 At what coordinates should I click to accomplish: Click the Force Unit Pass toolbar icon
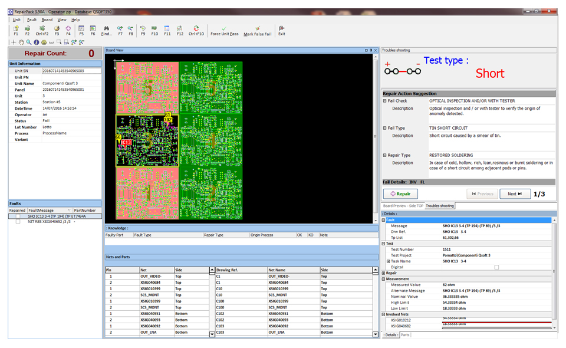pyautogui.click(x=224, y=28)
